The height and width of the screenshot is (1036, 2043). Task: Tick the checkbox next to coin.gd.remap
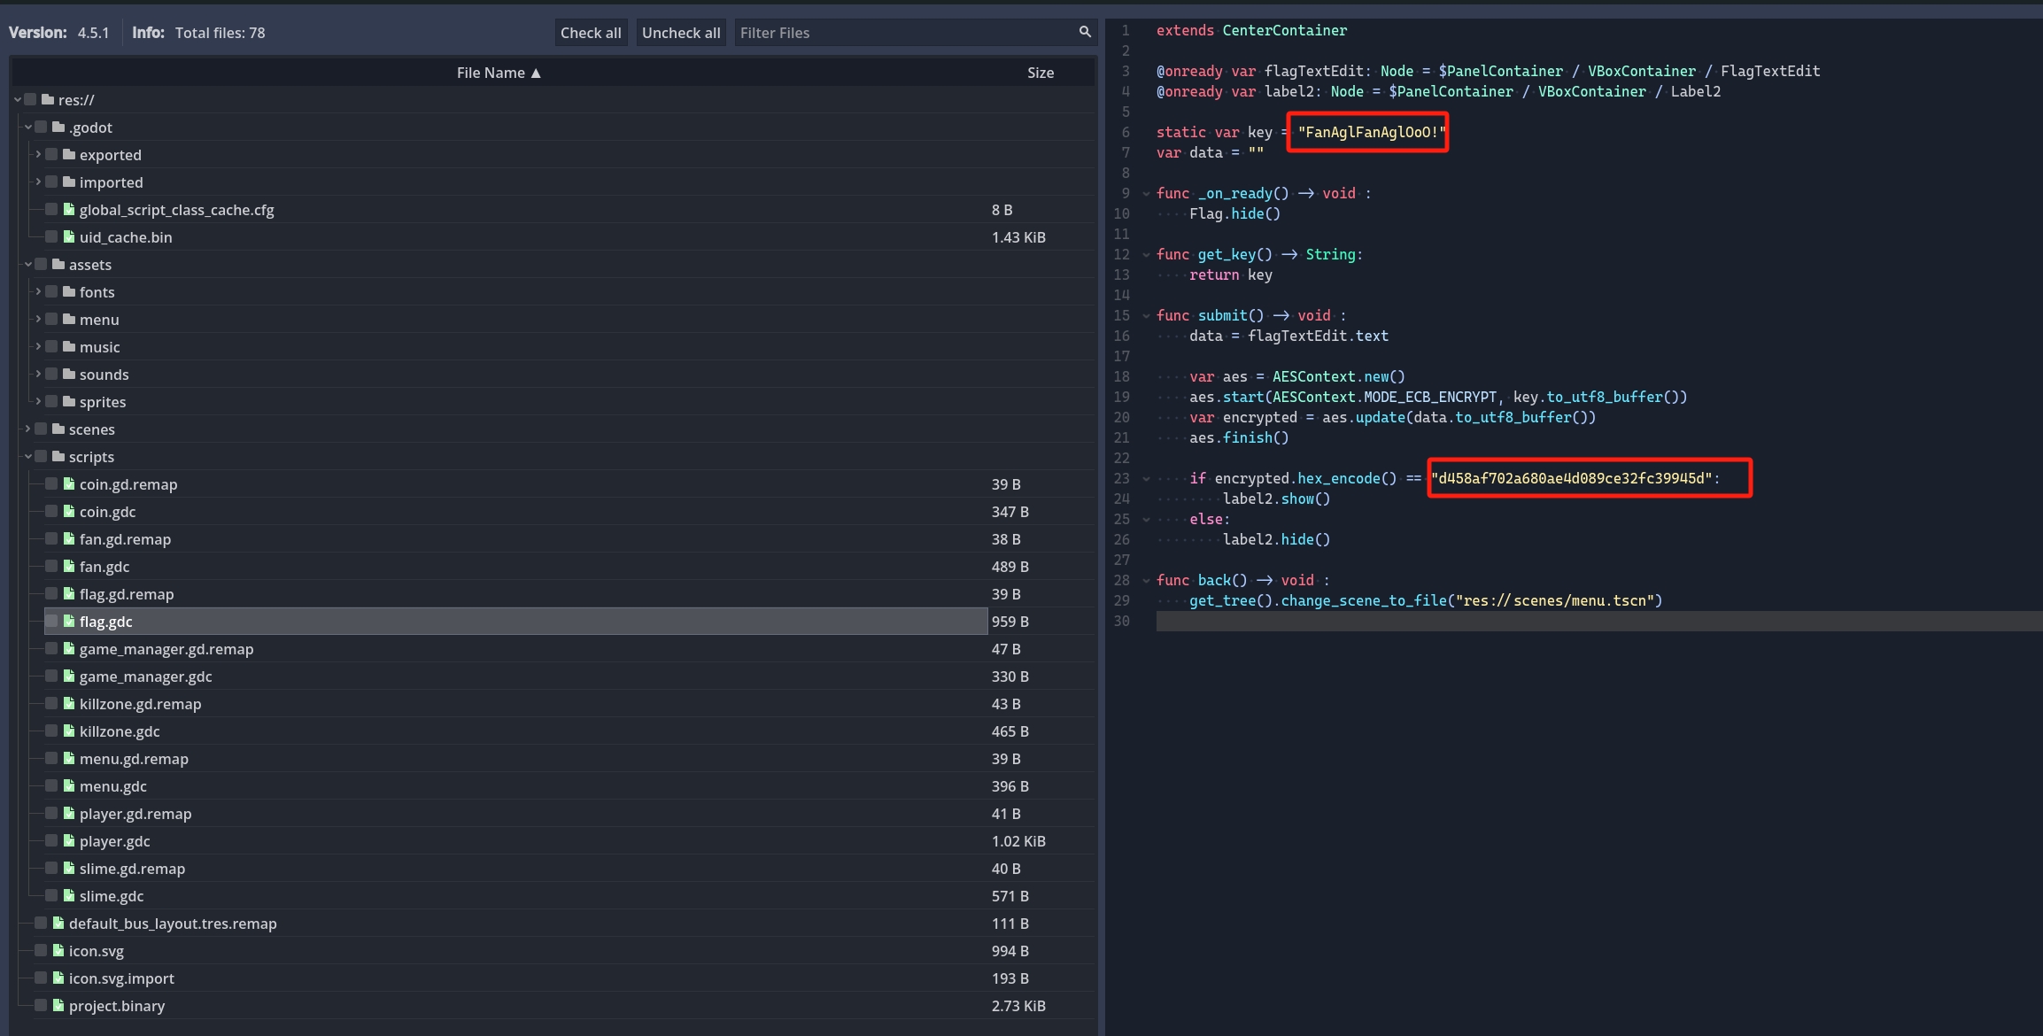(51, 483)
